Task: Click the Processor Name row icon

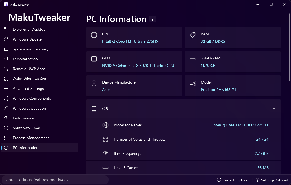Action: pos(105,125)
